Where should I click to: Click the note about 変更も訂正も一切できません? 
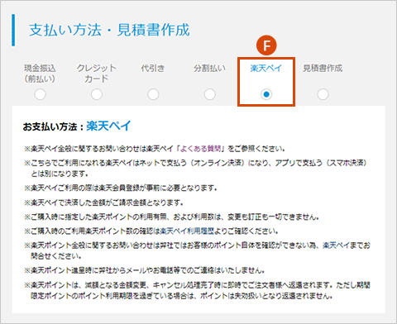point(172,217)
